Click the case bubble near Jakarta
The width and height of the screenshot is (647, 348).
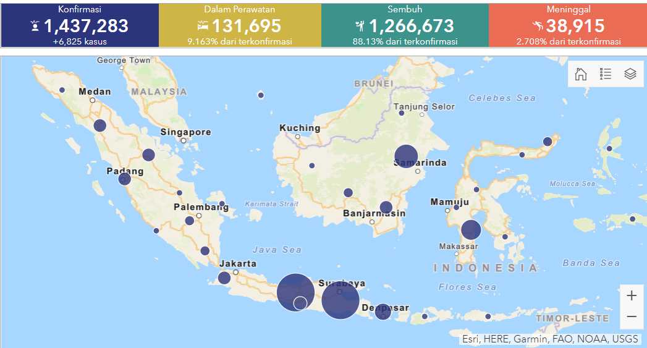[x=224, y=278]
